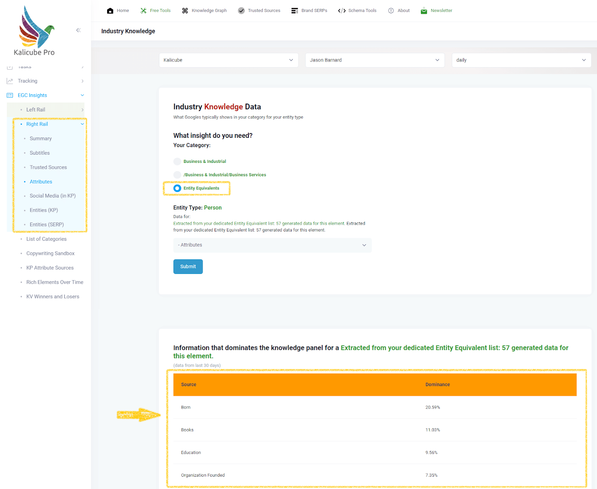Click the Home icon in top navigation

tap(110, 11)
